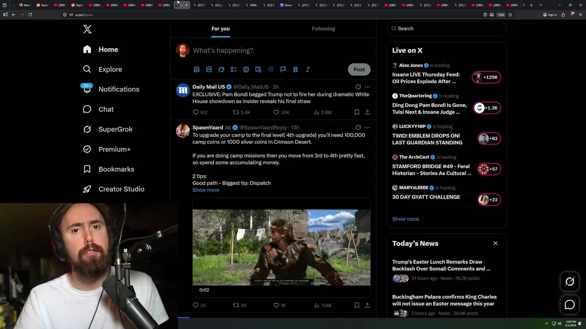Viewport: 586px width, 329px height.
Task: Add a poll to post
Action: click(x=233, y=69)
